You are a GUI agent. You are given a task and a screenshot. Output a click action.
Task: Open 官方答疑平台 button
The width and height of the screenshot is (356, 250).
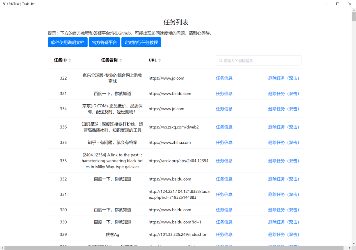104,42
